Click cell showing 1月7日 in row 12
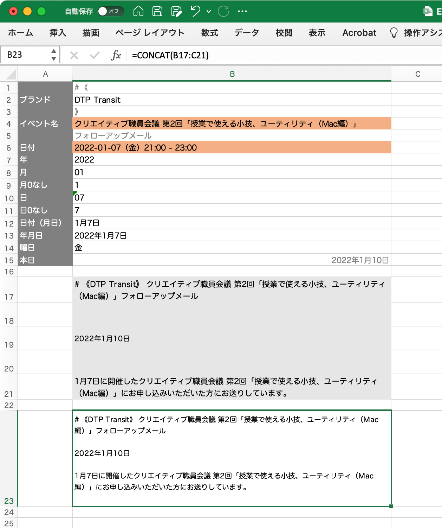442x528 pixels. coord(232,223)
